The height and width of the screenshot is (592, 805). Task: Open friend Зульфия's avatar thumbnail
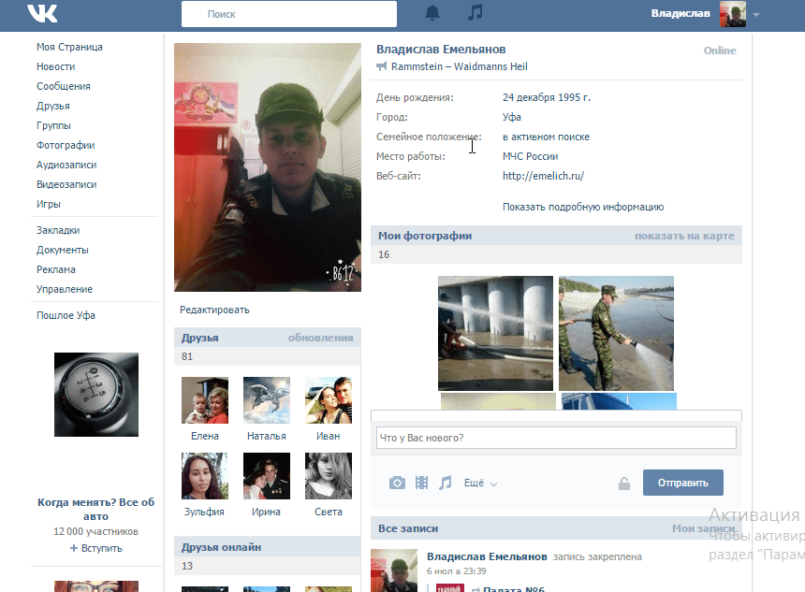[205, 476]
